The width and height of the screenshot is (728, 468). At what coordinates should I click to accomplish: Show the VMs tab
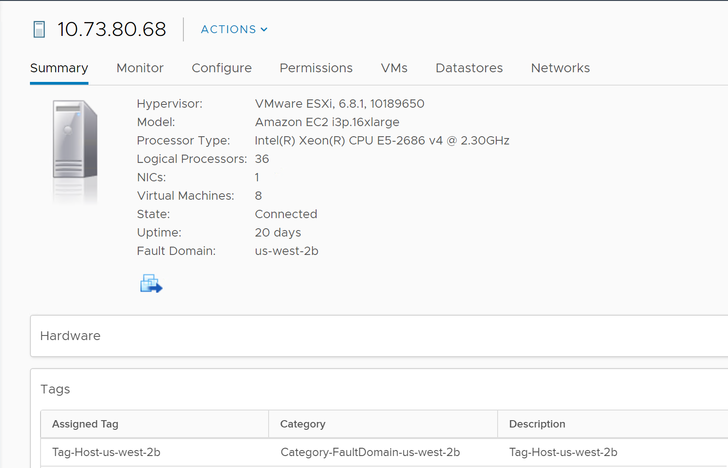click(x=394, y=68)
